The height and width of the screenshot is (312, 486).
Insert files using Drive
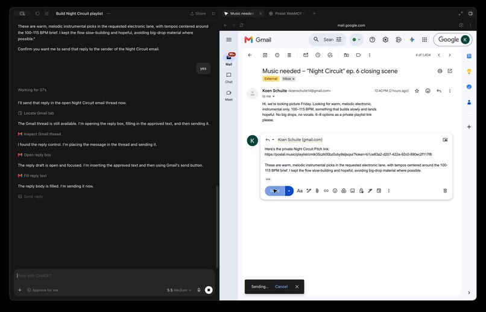(344, 191)
